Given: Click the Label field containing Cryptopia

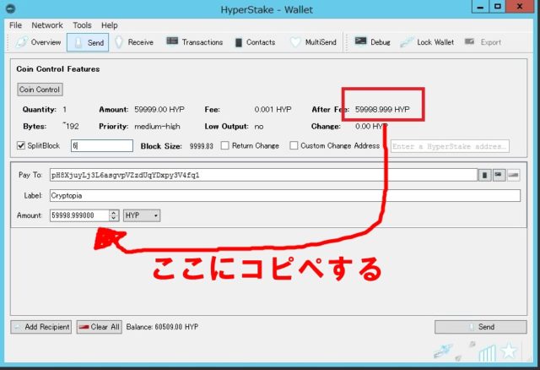Looking at the screenshot, I should coord(285,195).
